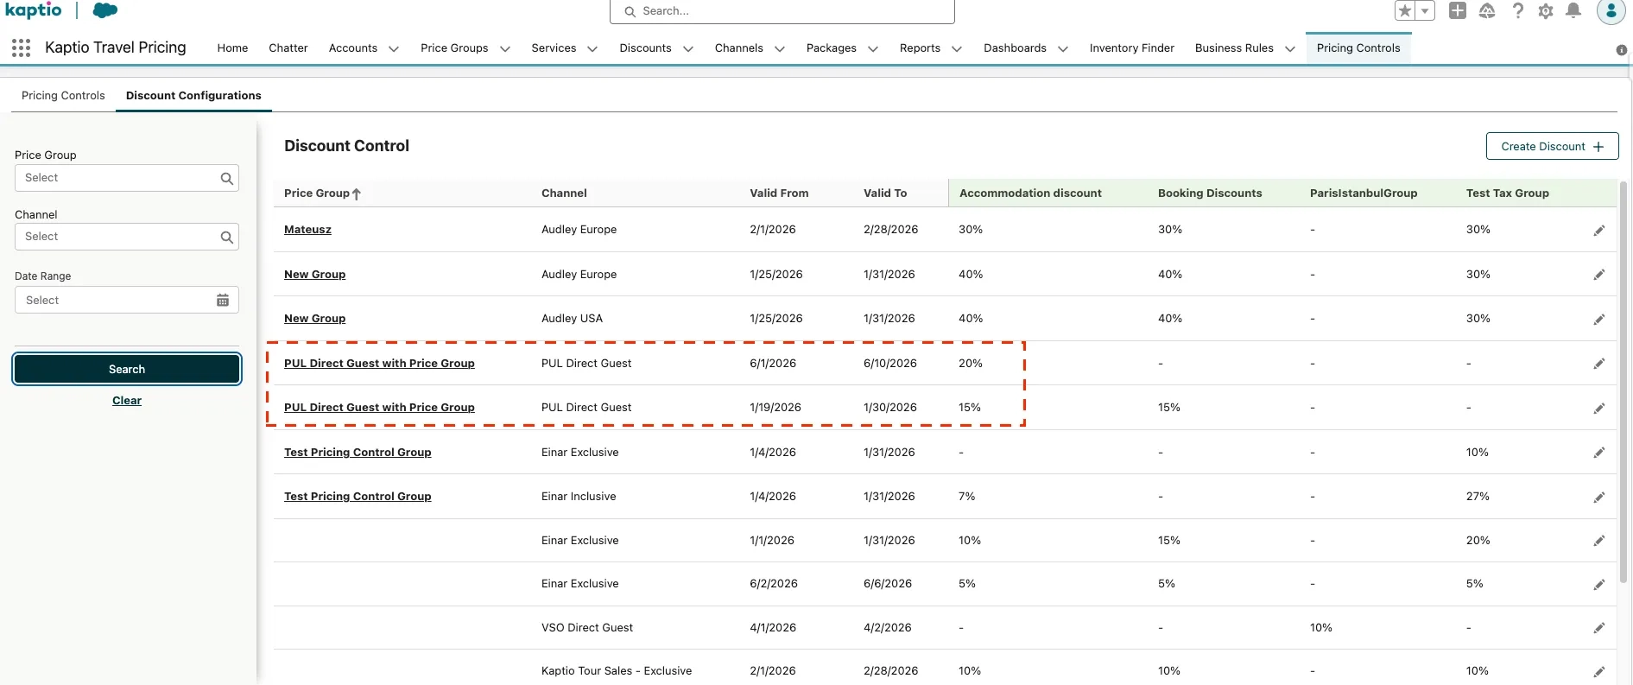Open the App Launcher grid icon

[22, 48]
